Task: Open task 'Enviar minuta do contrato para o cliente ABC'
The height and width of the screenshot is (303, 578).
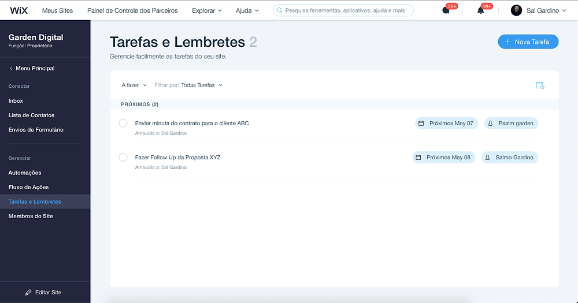Action: pos(192,124)
